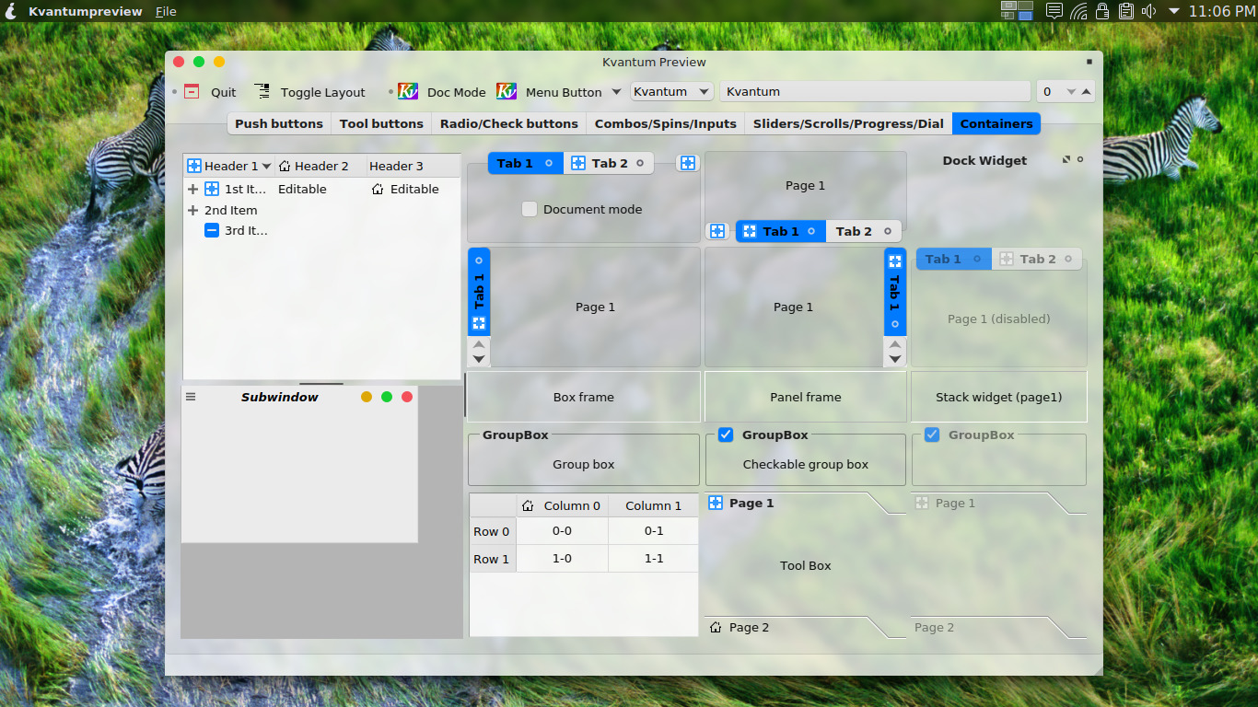
Task: Click the down scroll arrow under the right vertical tab
Action: (x=895, y=359)
